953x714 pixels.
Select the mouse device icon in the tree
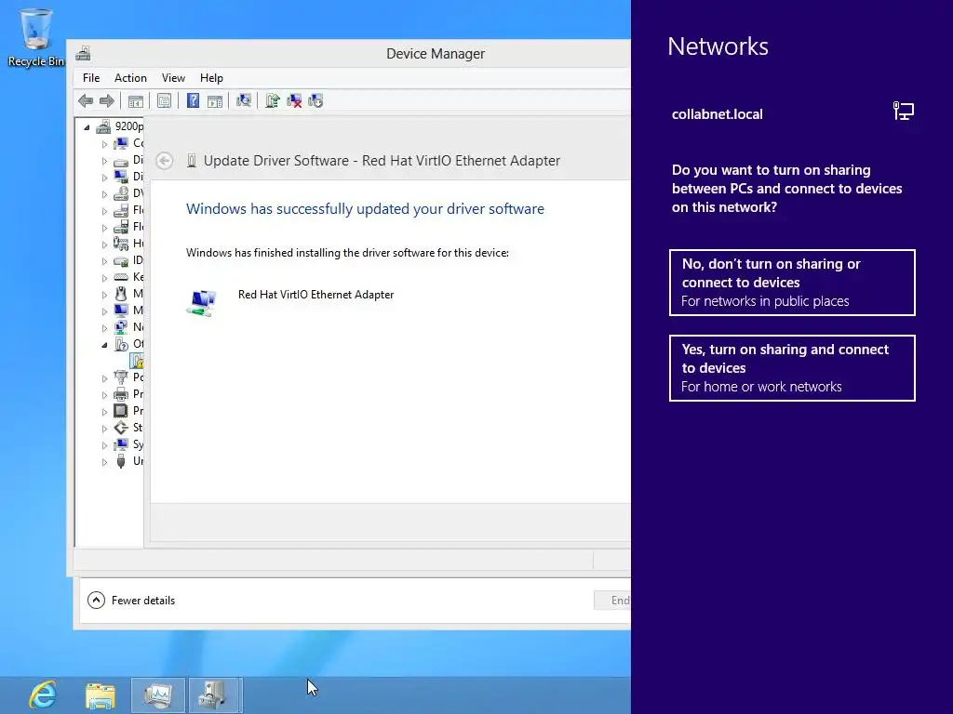click(121, 294)
